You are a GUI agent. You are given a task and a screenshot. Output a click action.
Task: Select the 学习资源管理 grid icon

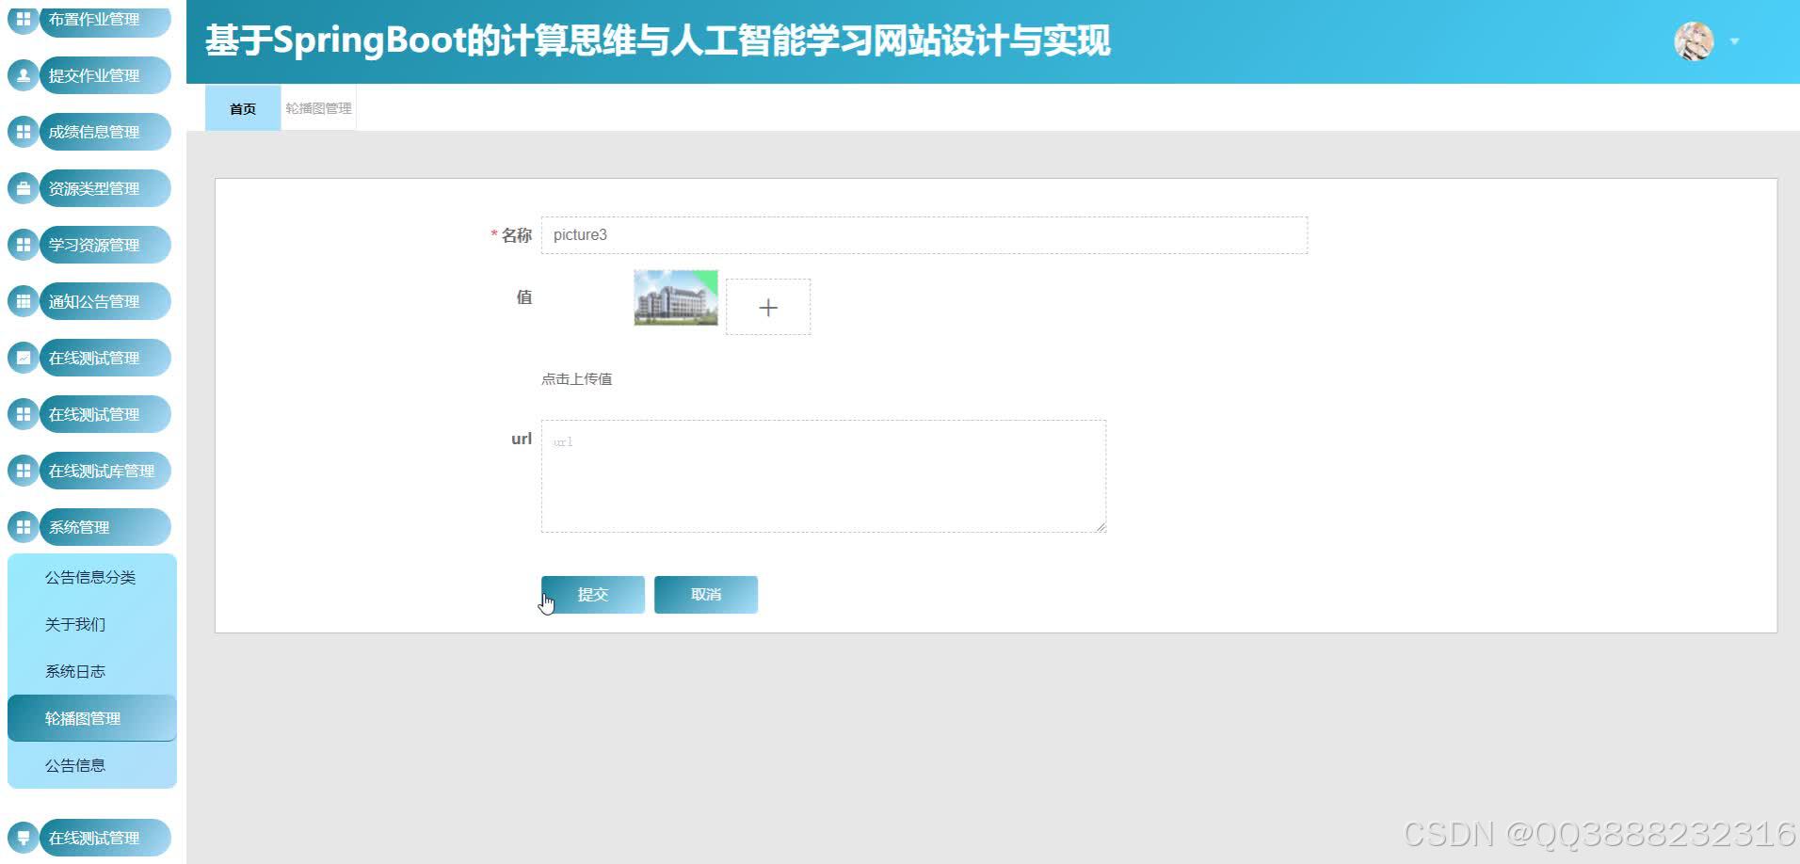click(23, 245)
